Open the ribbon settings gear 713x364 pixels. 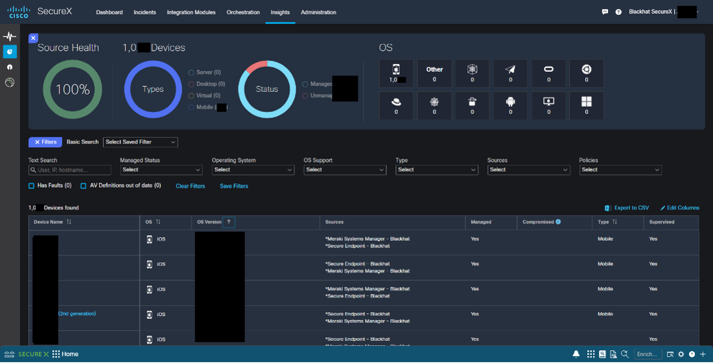point(681,354)
